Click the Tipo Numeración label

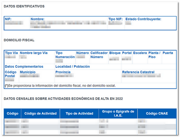tap(65, 55)
